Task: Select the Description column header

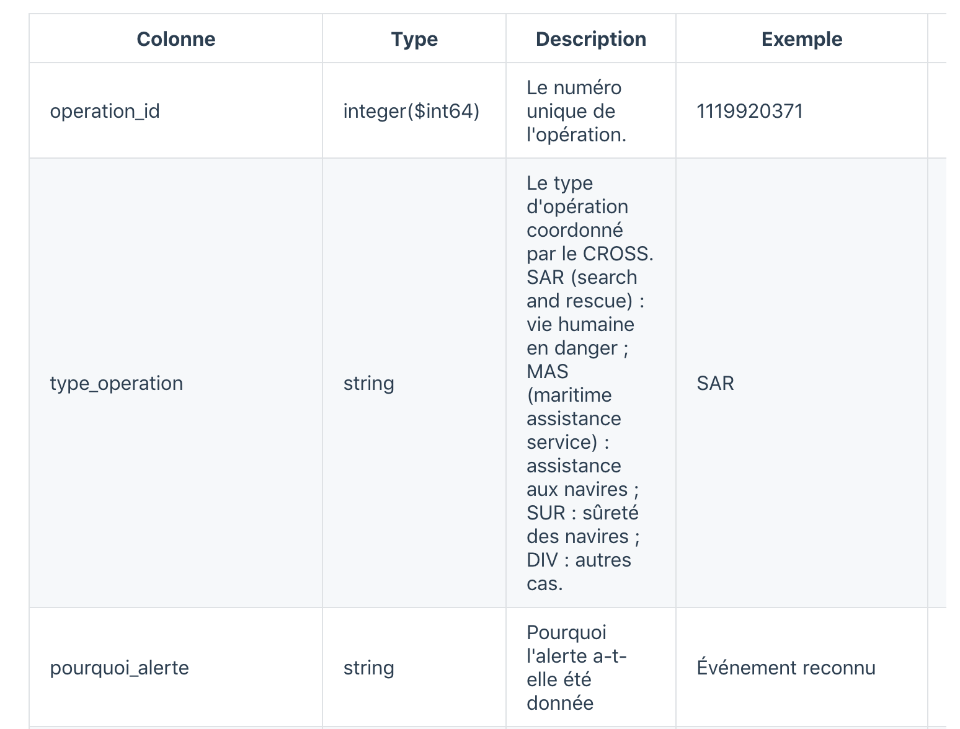Action: (590, 39)
